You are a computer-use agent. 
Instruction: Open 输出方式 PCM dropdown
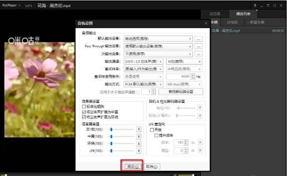pos(143,84)
